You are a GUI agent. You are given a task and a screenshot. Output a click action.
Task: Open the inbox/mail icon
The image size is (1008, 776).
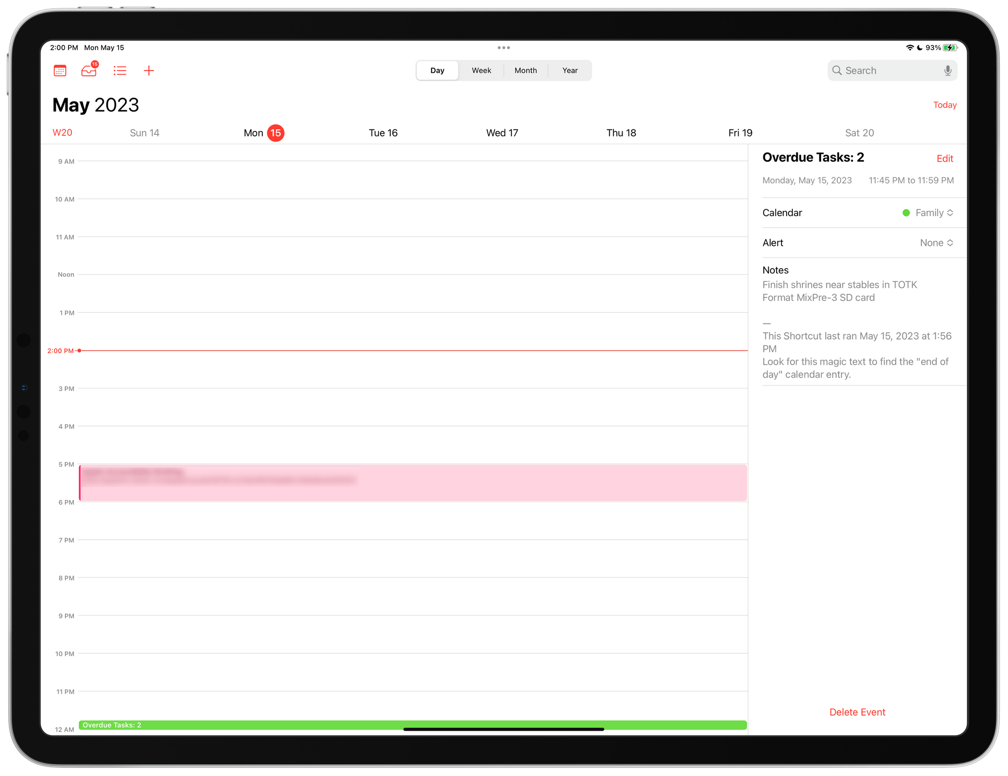[90, 71]
